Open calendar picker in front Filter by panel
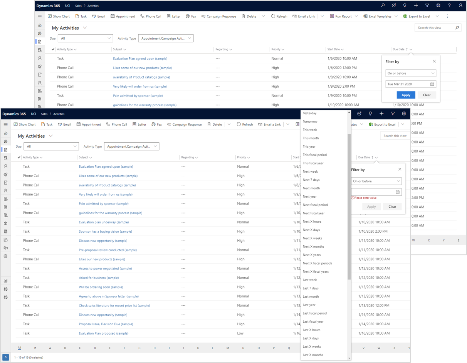This screenshot has height=363, width=467. 398,192
